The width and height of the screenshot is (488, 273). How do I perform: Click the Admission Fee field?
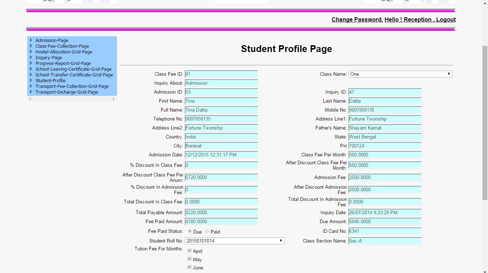pos(385,178)
